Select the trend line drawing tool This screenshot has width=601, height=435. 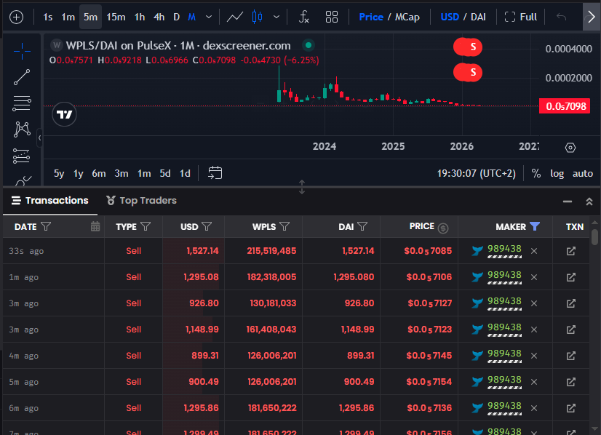tap(22, 77)
